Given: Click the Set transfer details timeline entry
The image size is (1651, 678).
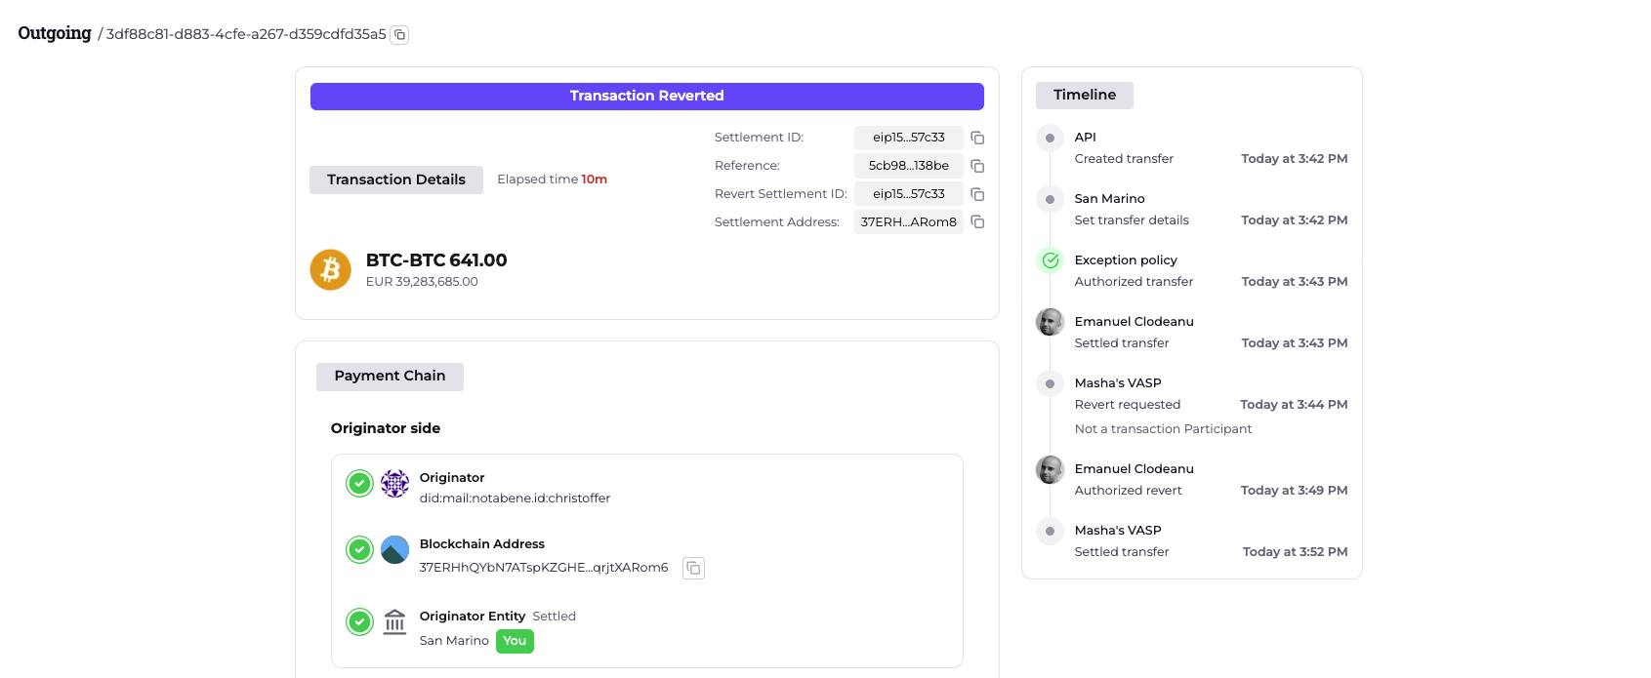Looking at the screenshot, I should tap(1132, 220).
